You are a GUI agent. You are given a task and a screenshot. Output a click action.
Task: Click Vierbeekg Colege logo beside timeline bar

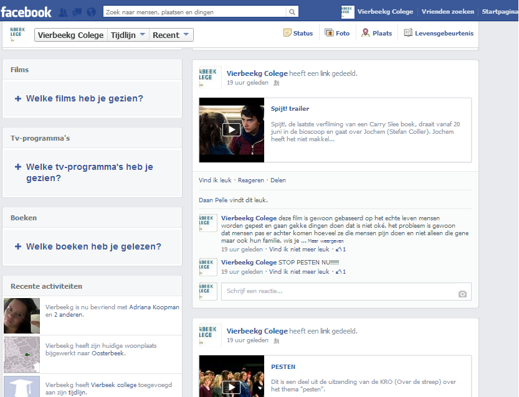coord(17,34)
